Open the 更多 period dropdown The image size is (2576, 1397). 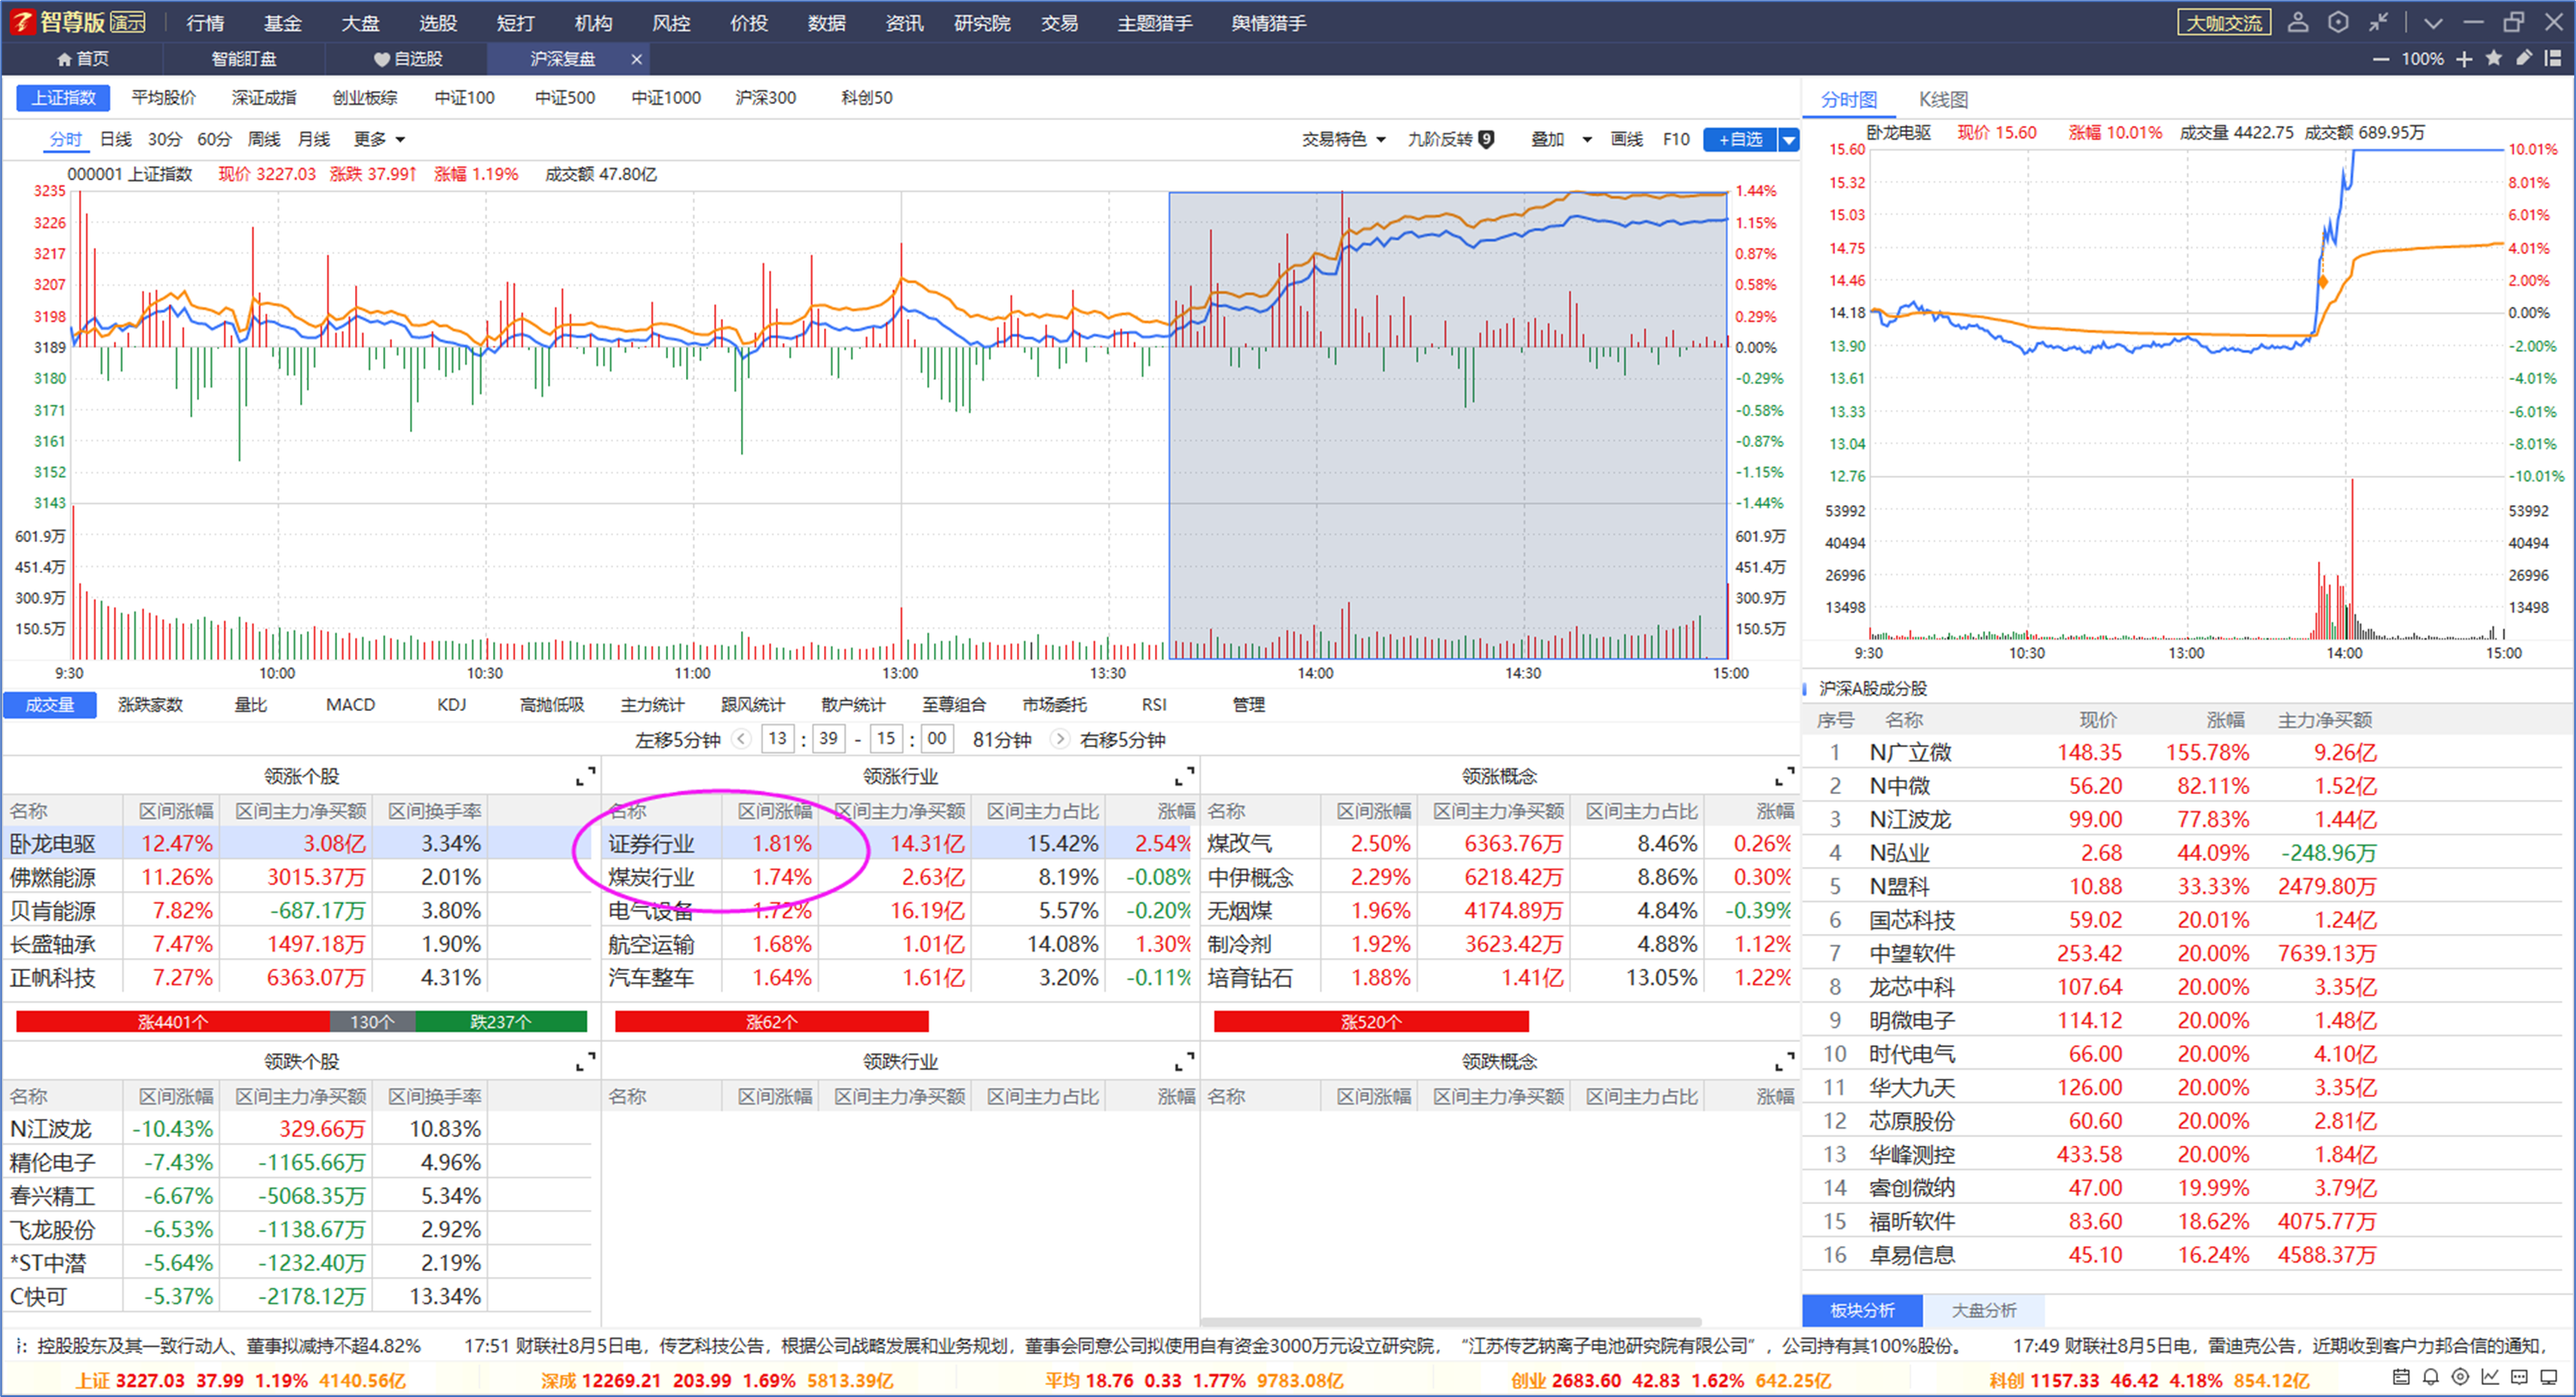click(379, 139)
